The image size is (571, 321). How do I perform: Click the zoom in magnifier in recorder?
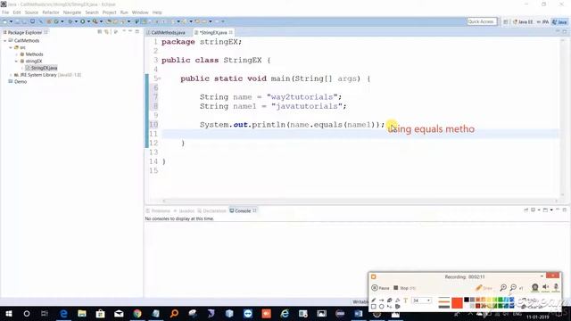503,287
